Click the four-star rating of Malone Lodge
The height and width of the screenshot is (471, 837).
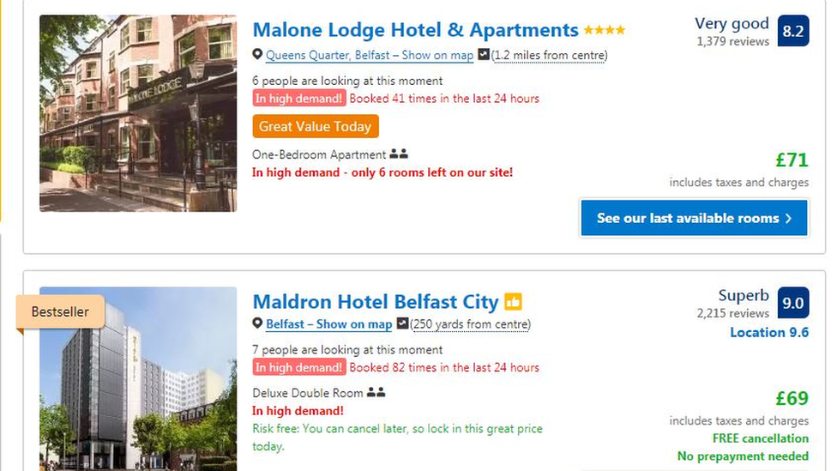(605, 30)
